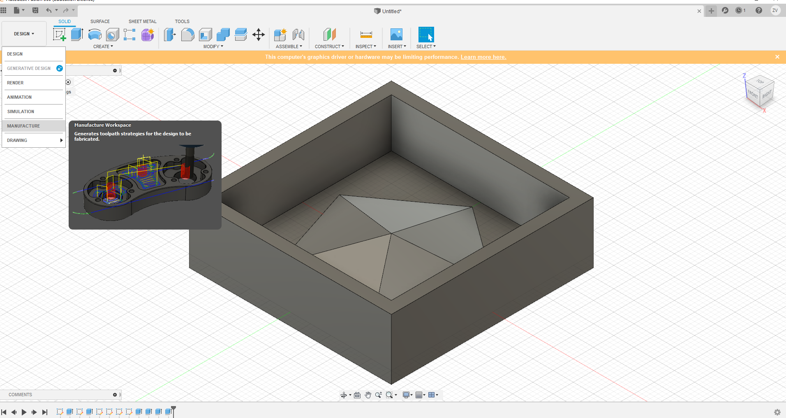Click the New Component icon

click(x=280, y=35)
